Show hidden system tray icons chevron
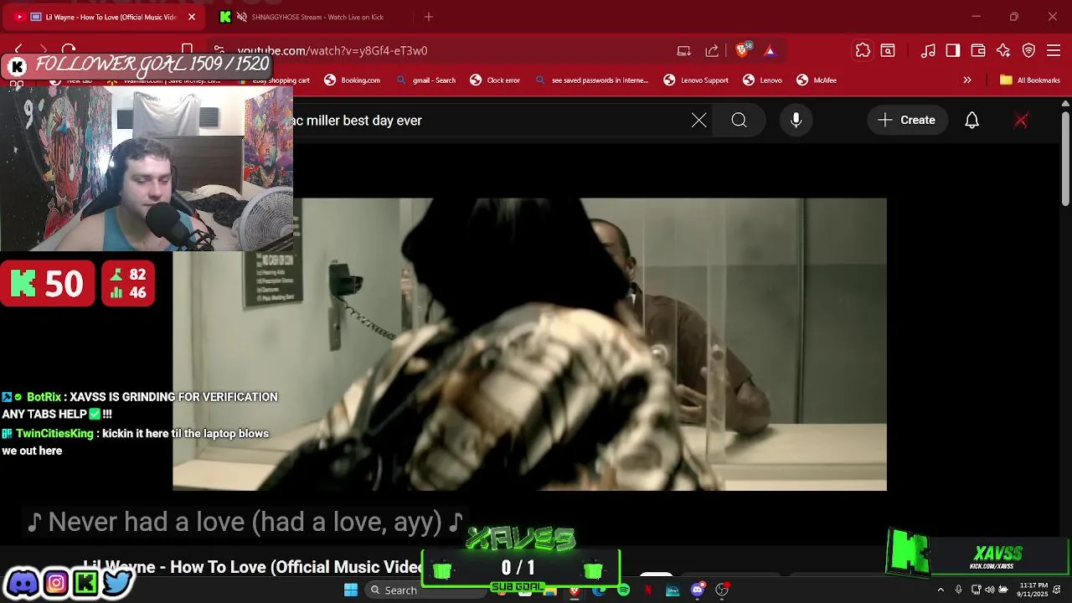The image size is (1072, 603). click(x=941, y=590)
